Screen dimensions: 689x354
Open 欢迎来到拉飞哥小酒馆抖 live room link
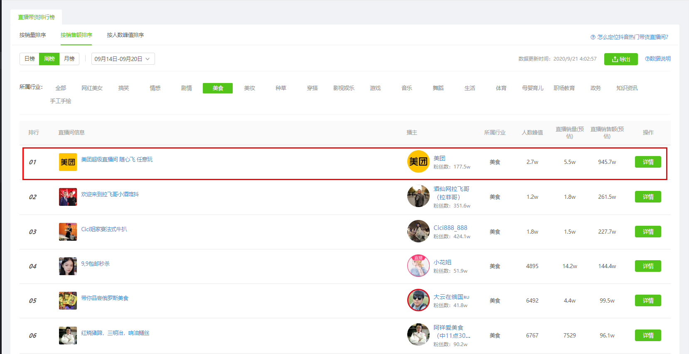pos(110,194)
